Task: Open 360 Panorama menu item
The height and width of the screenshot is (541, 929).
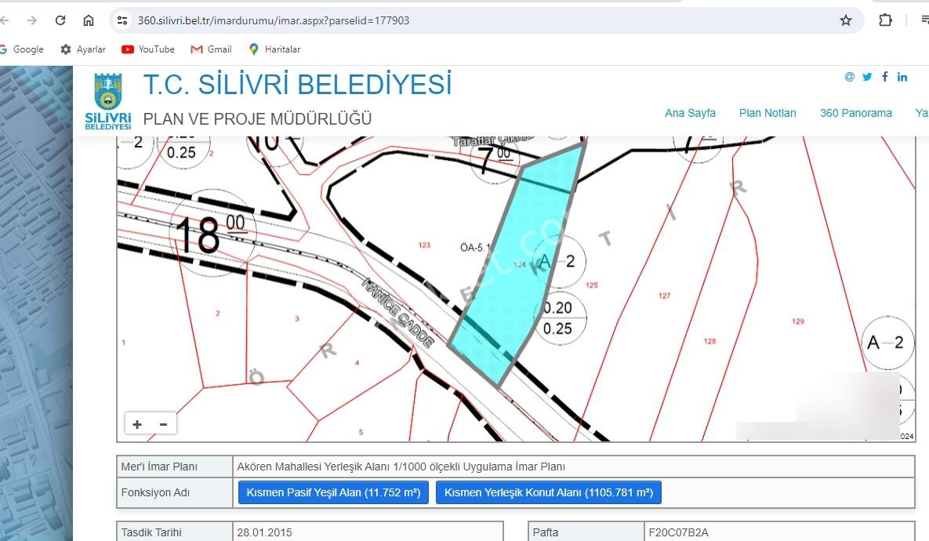Action: click(x=855, y=113)
